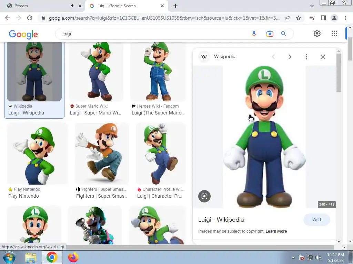Click the Luigi - Wikipedia result caption
The height and width of the screenshot is (264, 353).
point(26,113)
